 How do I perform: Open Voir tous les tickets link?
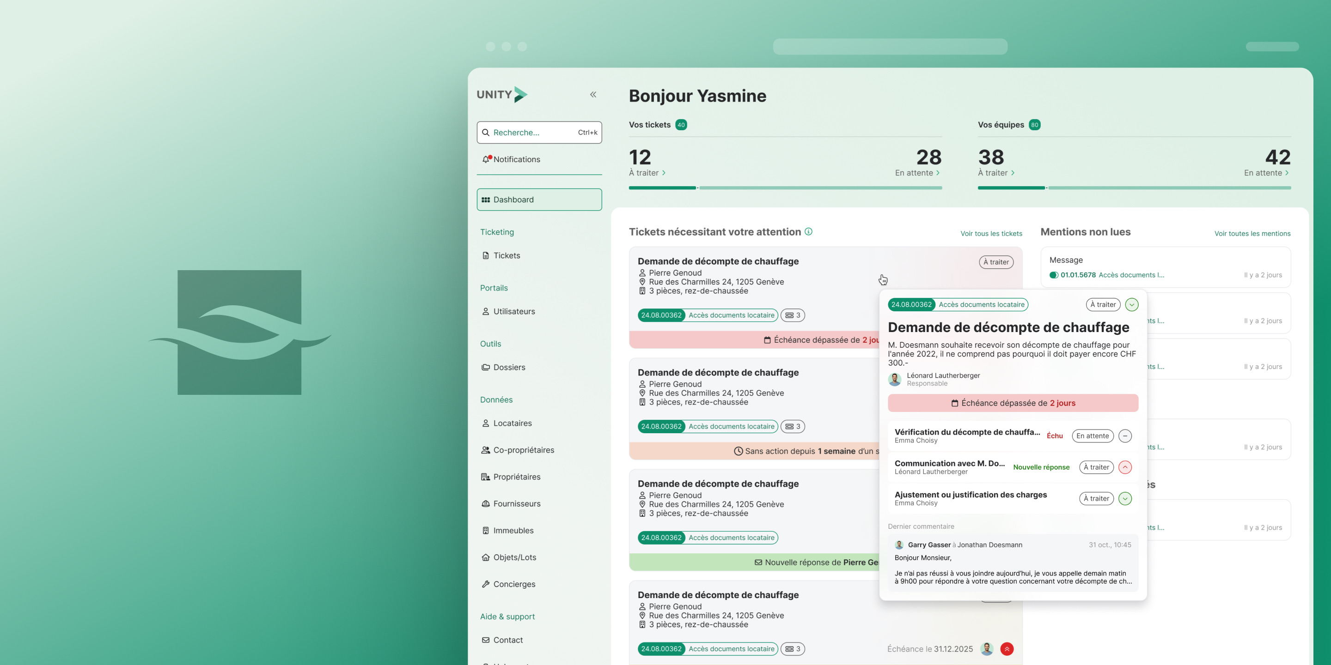tap(991, 233)
